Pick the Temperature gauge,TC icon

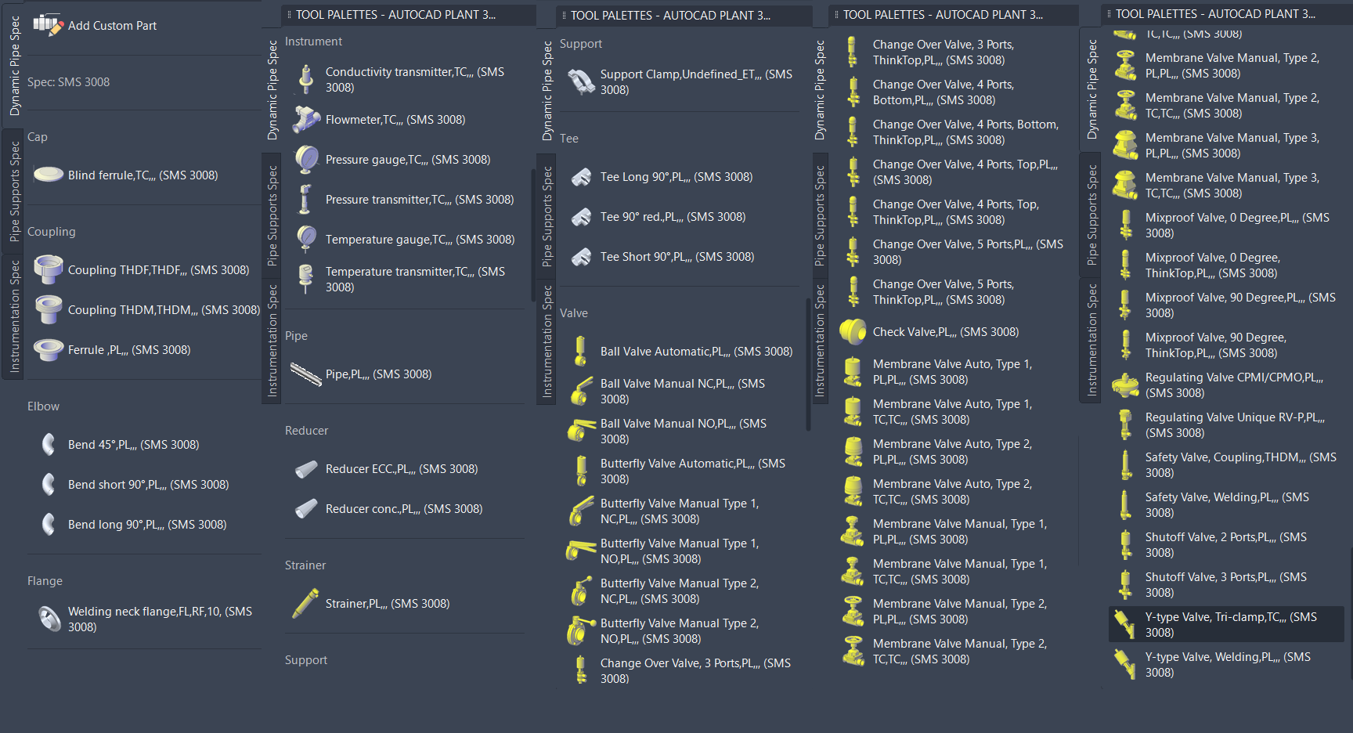pos(306,239)
